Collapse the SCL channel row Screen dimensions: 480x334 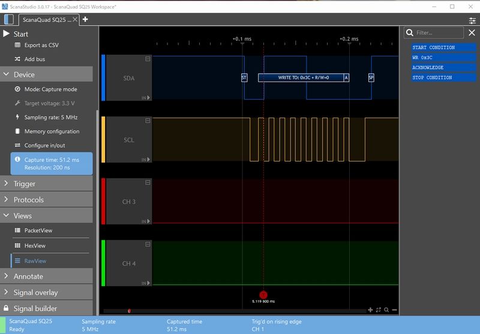click(148, 121)
